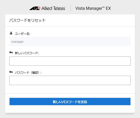
Task: Click the ユーザー名 label
Action: [x=23, y=34]
